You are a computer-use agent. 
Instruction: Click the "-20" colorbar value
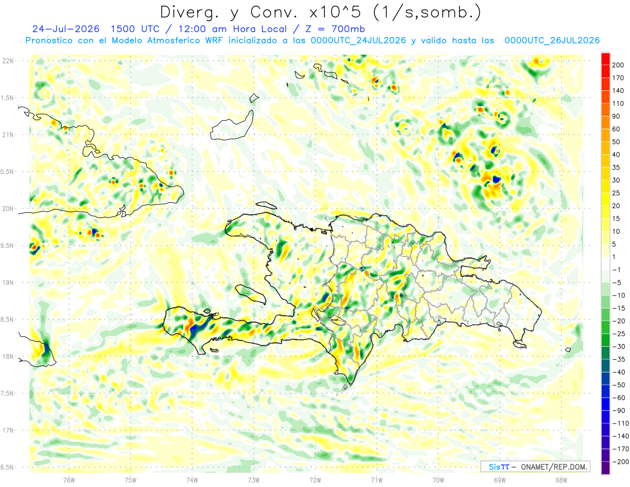coord(620,321)
